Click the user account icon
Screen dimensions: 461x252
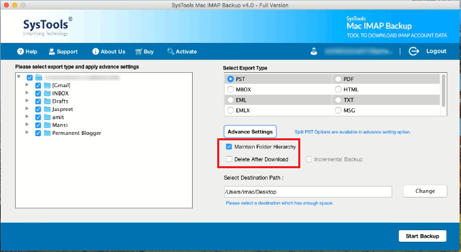coord(314,52)
